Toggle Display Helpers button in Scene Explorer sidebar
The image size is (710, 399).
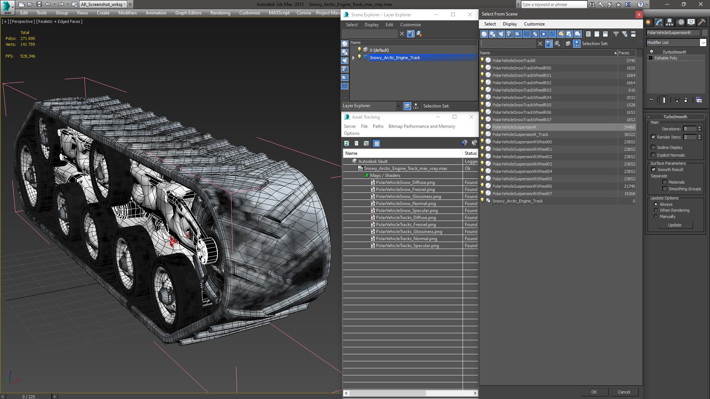[345, 78]
